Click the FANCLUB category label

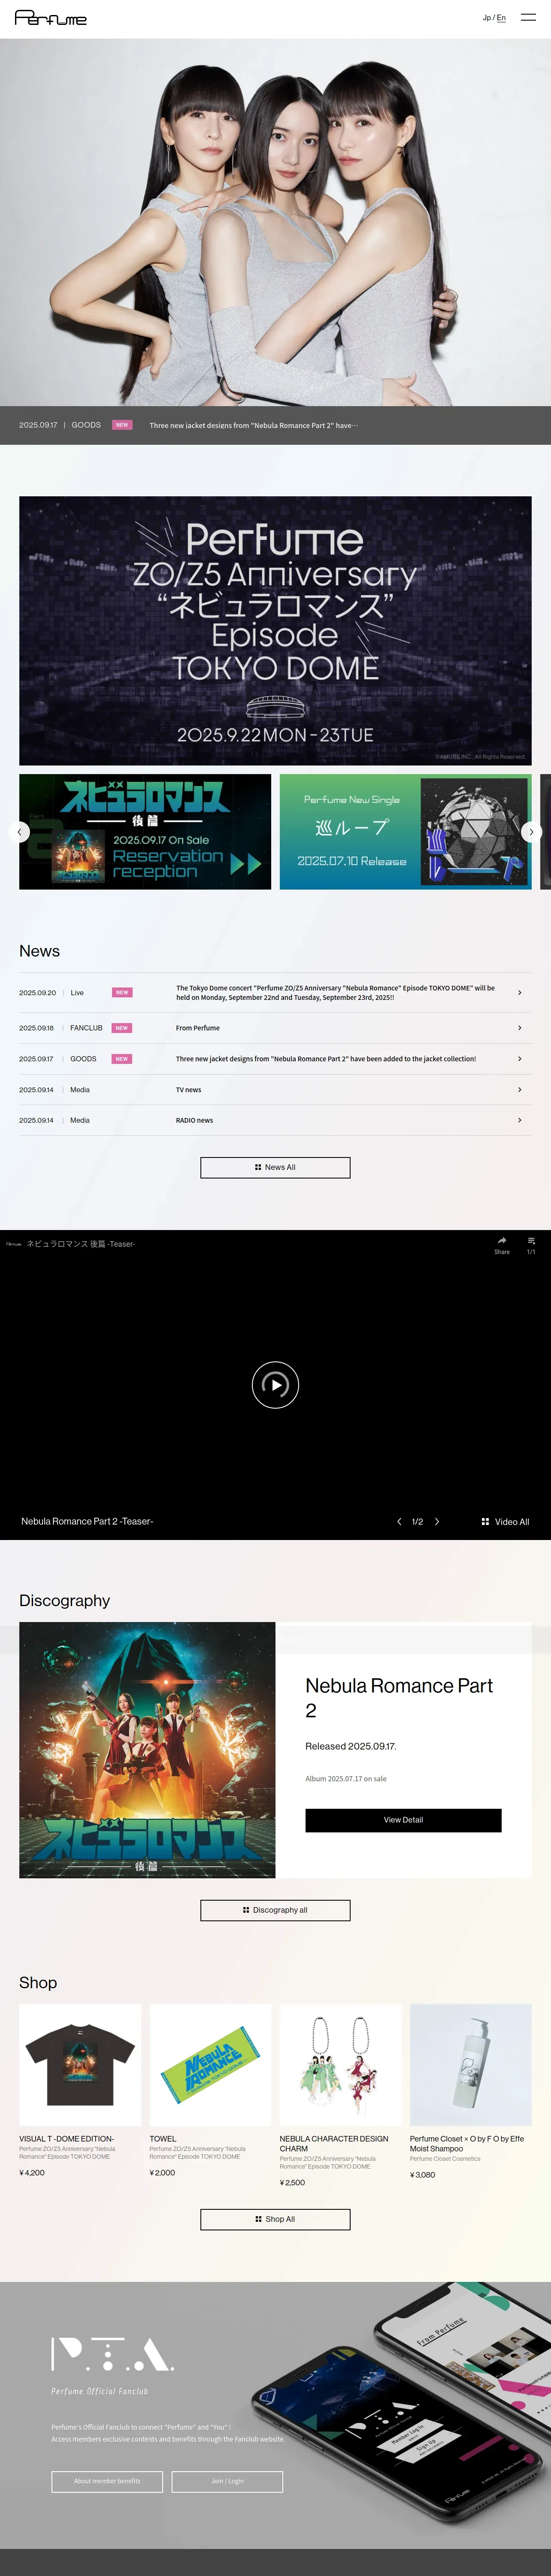86,1028
